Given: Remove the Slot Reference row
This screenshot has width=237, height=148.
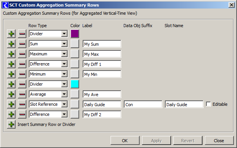Looking at the screenshot, I should tap(22, 104).
